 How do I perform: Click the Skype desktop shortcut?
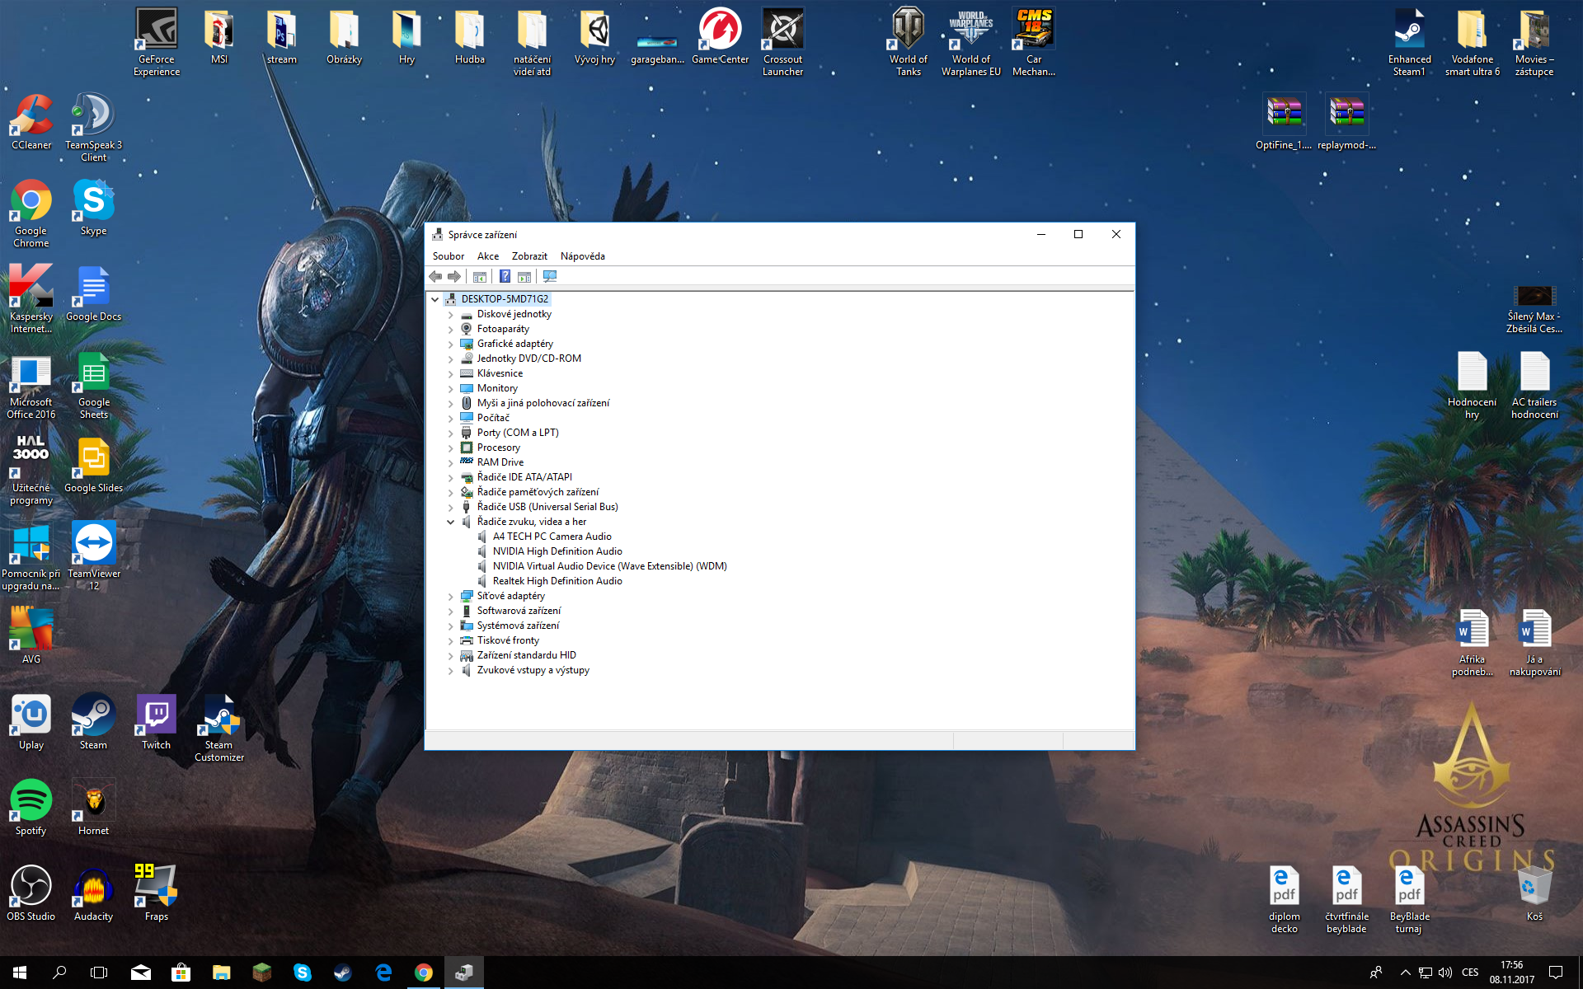pos(93,208)
